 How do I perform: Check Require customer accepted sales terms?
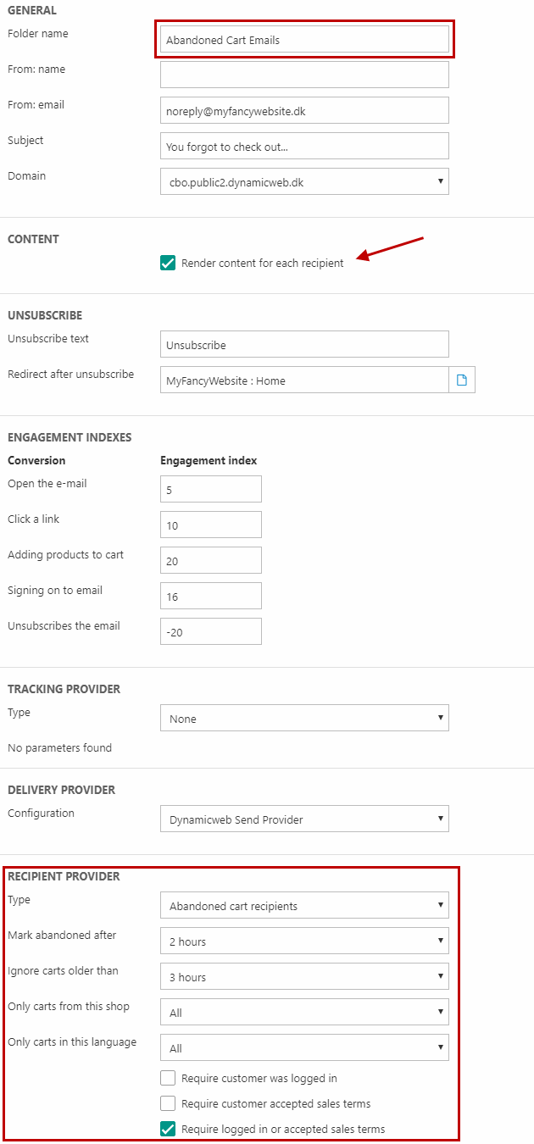168,1103
